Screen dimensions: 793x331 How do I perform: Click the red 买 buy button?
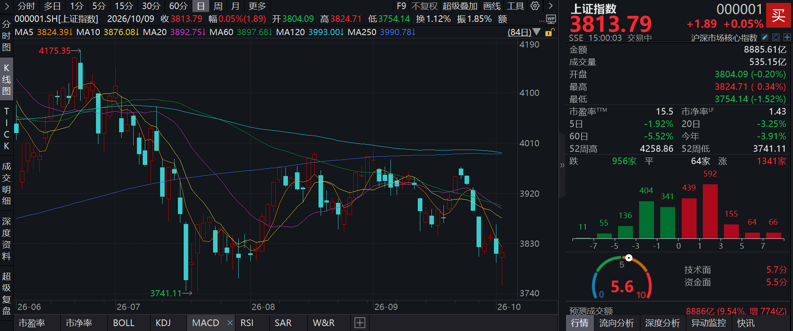pos(778,15)
